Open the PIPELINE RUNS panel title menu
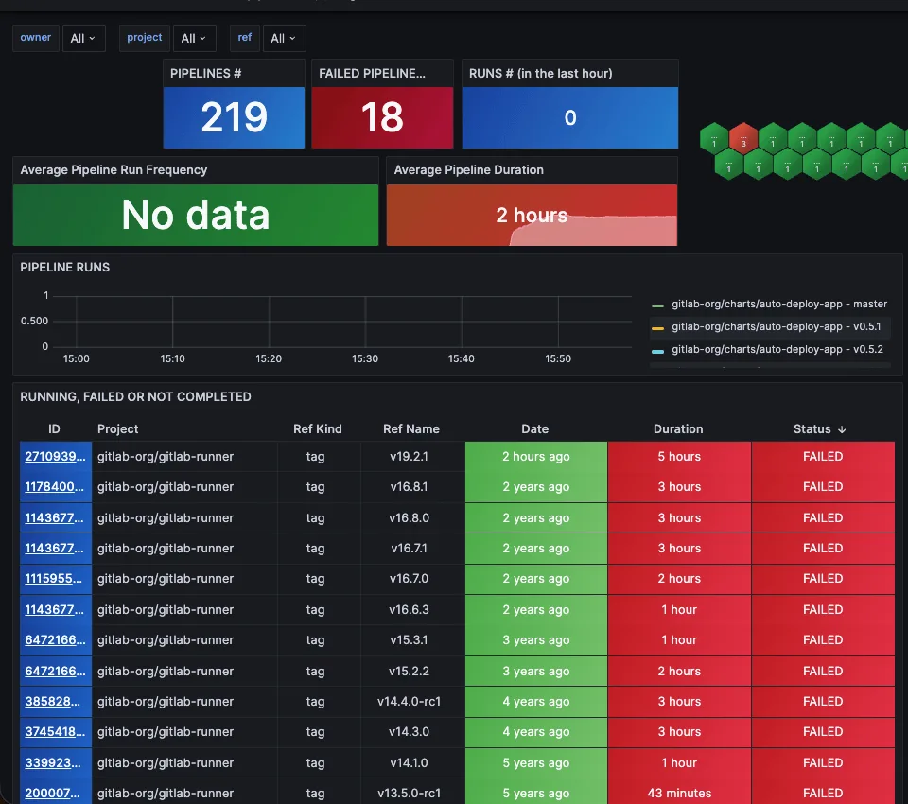 click(x=65, y=267)
